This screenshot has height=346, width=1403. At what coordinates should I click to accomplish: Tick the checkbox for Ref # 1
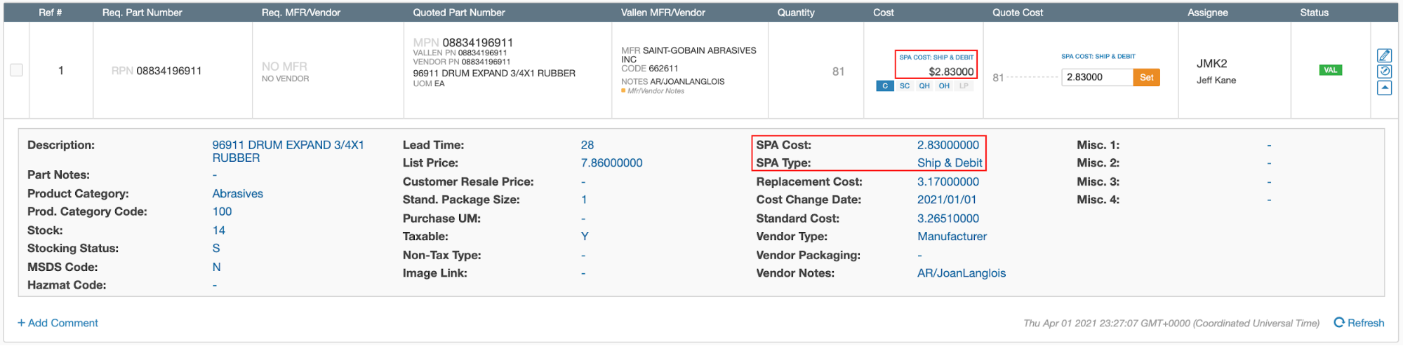17,70
